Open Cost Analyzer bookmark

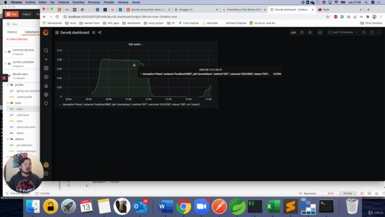188,23
